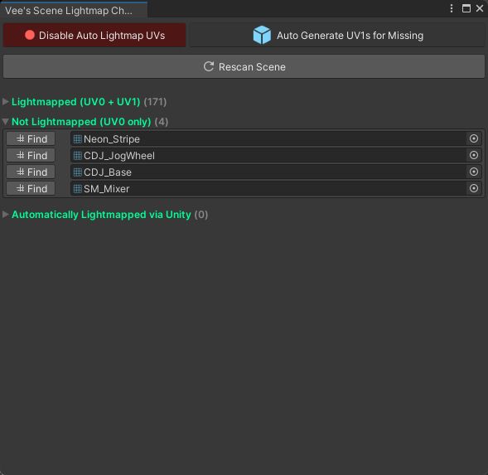
Task: Click object picker circle for CDJ_JogWheel
Action: pos(473,155)
